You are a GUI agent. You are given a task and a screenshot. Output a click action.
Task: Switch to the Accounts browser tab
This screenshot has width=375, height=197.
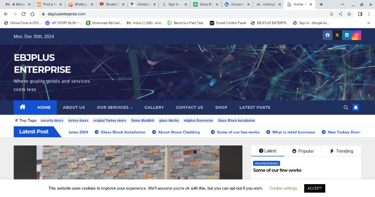pyautogui.click(x=237, y=4)
